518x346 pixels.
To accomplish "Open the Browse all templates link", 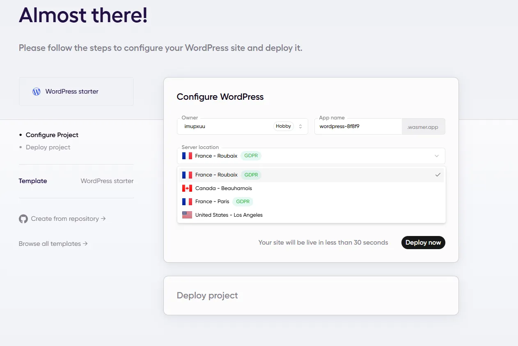I will [x=53, y=244].
